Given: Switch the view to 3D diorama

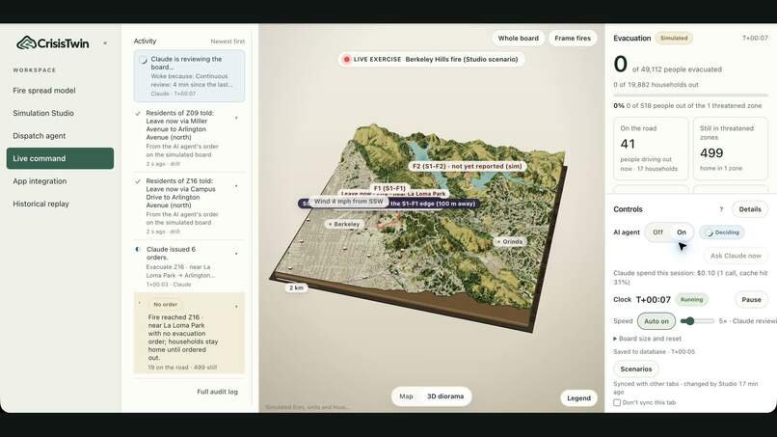Looking at the screenshot, I should [x=445, y=396].
